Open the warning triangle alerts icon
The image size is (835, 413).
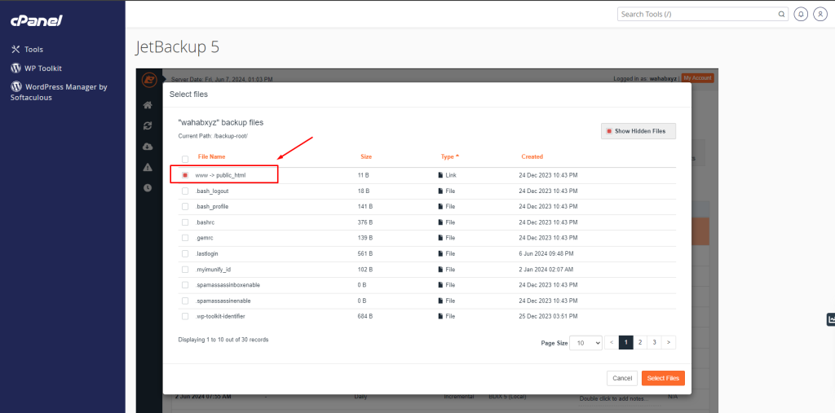[x=148, y=167]
